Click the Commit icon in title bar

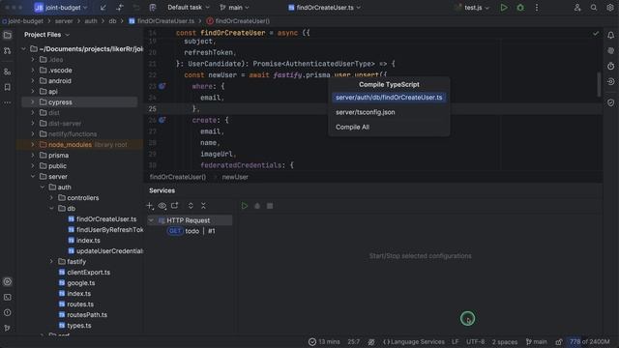(120, 8)
